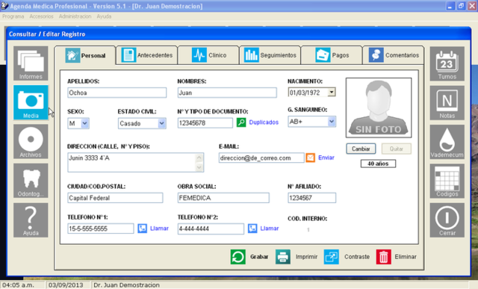Click the E-mail input field

tap(261, 158)
